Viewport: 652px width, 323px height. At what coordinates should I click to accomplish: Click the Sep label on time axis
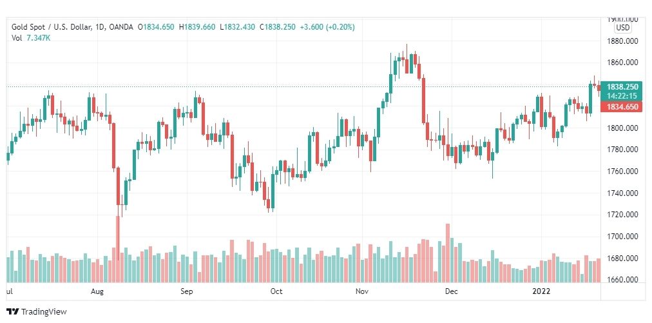click(187, 291)
